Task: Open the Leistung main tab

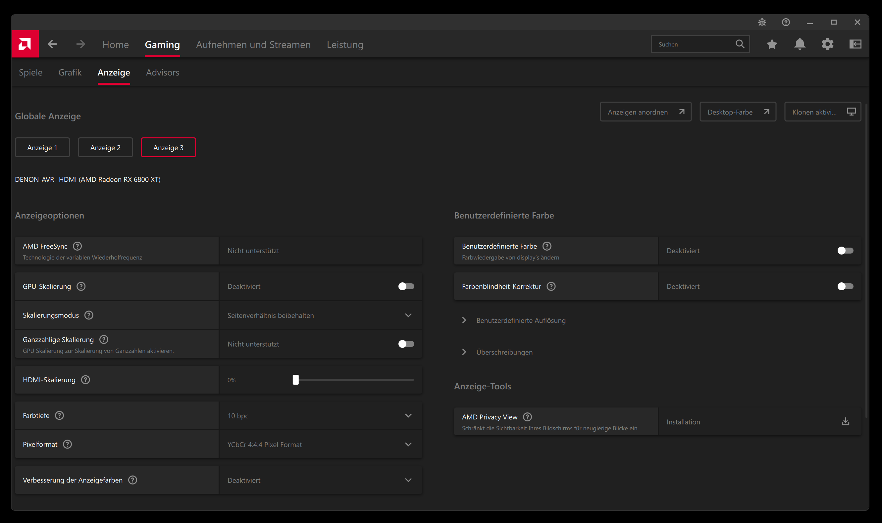Action: tap(345, 44)
